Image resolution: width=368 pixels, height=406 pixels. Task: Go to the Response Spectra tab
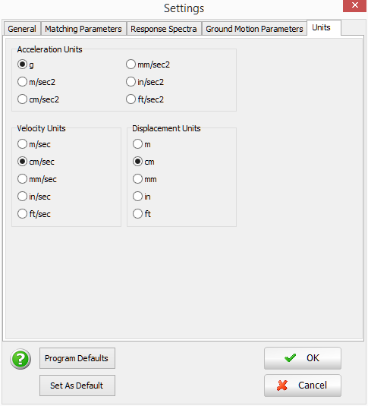[164, 29]
